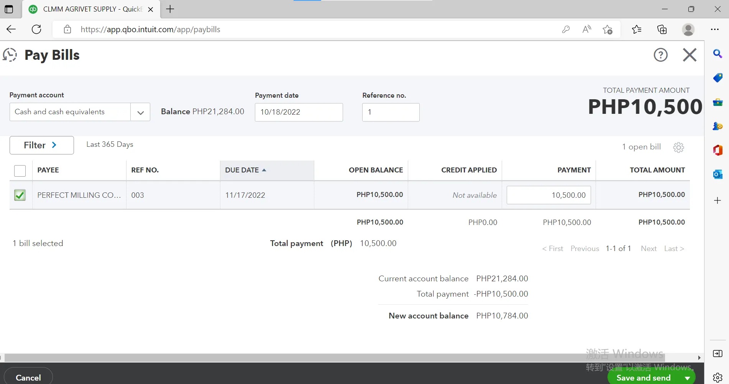Open the tab actions menu icon
This screenshot has width=729, height=384.
(8, 9)
